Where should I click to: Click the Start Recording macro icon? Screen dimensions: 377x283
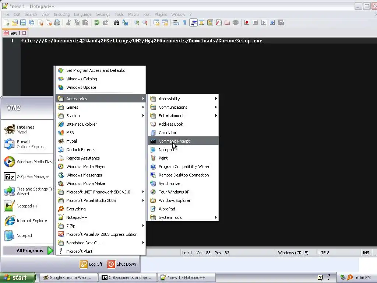tap(247, 22)
